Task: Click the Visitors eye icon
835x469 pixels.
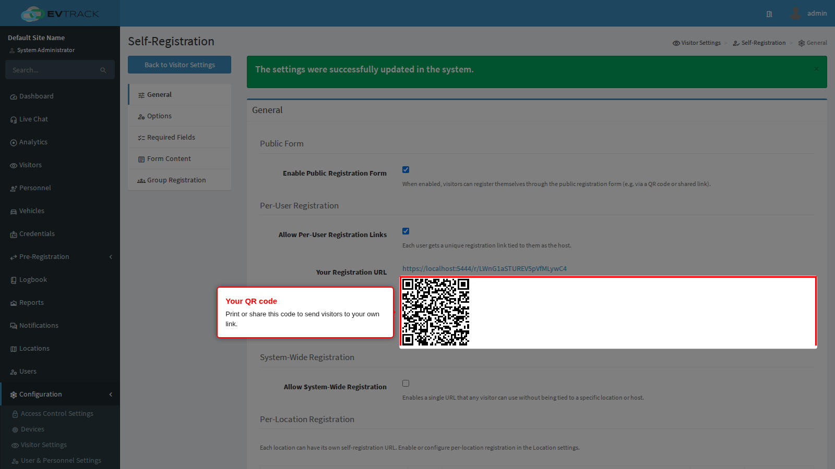Action: pos(14,166)
